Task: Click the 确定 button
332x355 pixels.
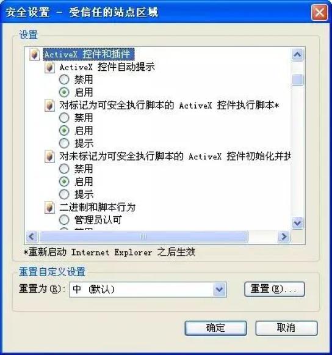Action: click(215, 328)
